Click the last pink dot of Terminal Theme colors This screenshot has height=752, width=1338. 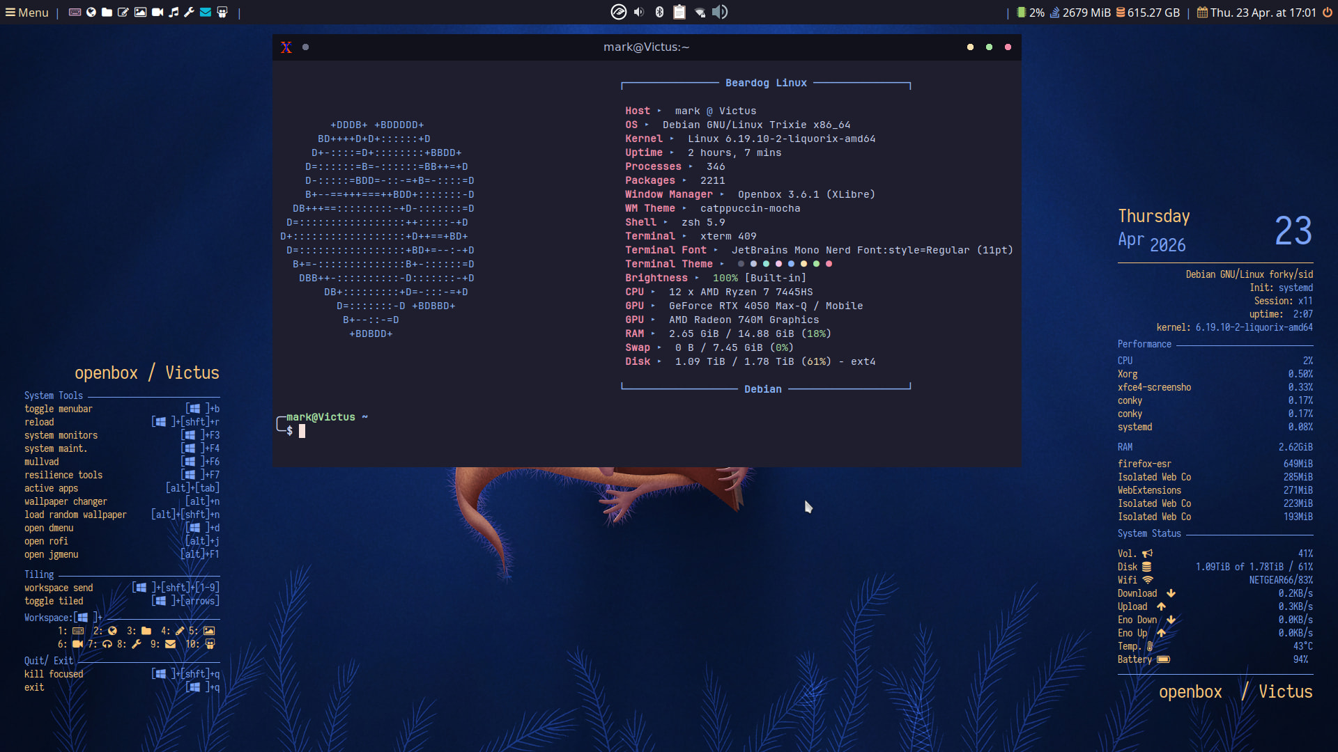[829, 264]
